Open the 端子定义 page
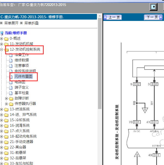This screenshot has height=165, width=164. (x=22, y=87)
